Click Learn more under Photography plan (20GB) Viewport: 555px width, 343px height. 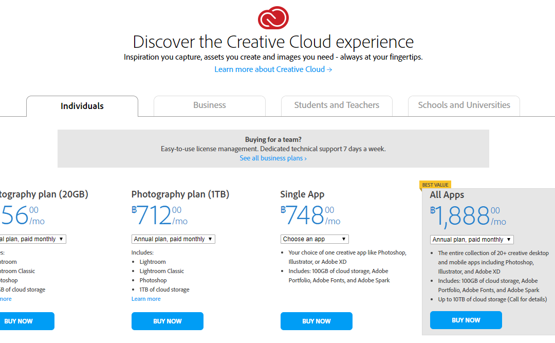(6, 299)
